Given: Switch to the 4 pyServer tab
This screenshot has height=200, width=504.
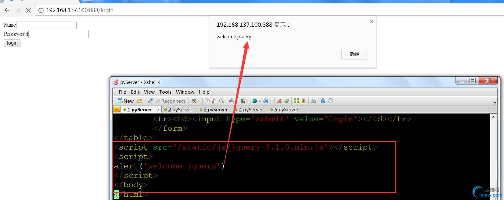Looking at the screenshot, I should pos(249,110).
